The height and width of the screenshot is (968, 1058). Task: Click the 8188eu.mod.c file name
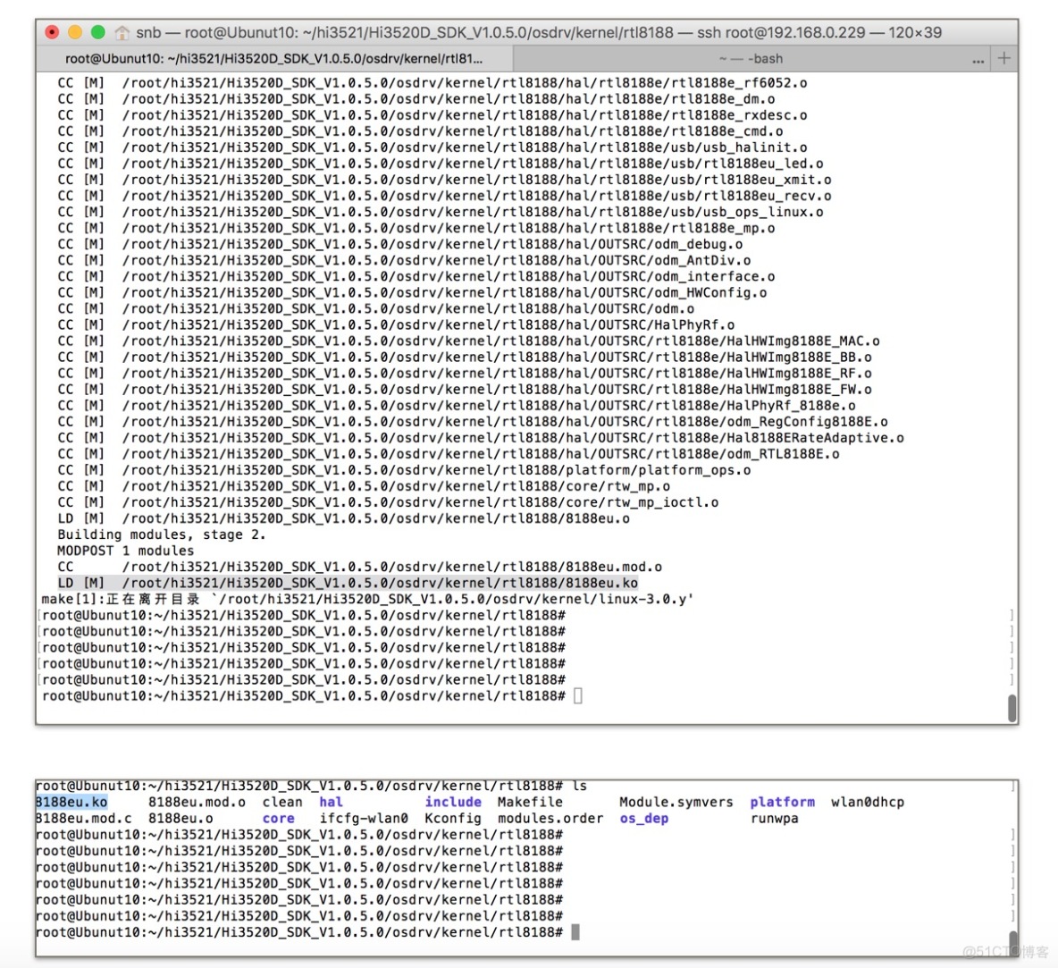coord(84,818)
